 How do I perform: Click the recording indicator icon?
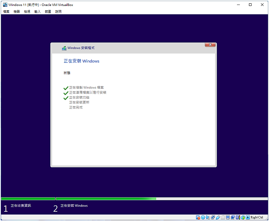[x=233, y=217]
